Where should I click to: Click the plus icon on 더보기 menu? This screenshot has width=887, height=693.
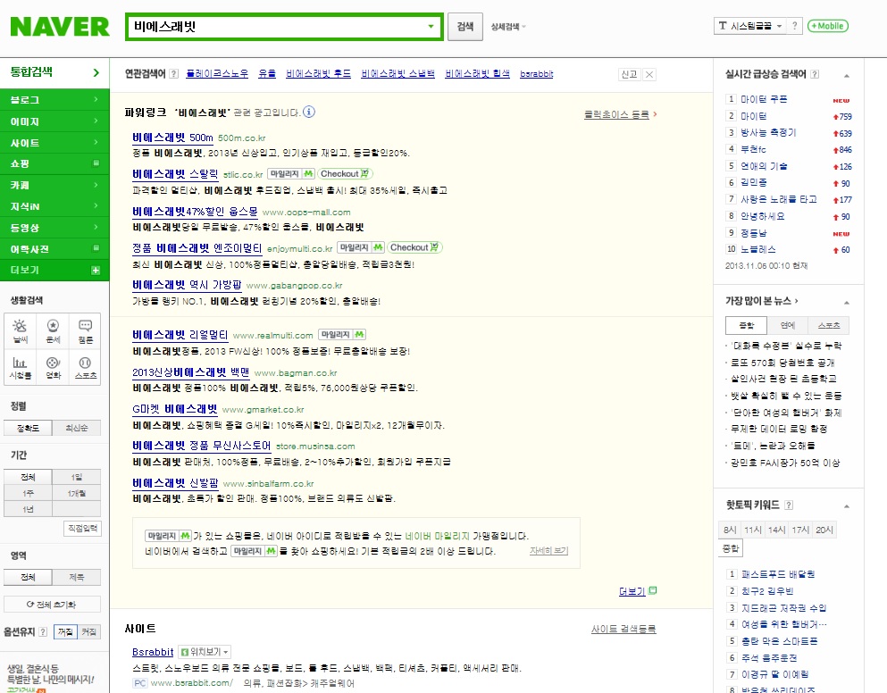[96, 271]
